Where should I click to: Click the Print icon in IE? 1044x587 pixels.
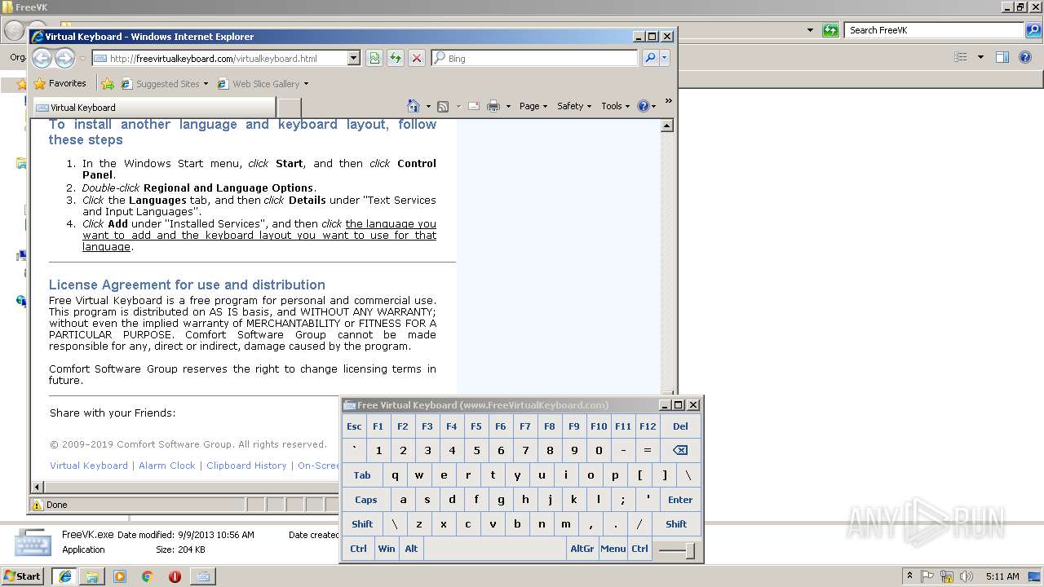tap(493, 106)
